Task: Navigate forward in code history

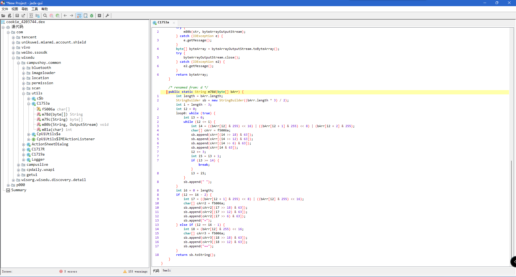Action: [x=72, y=16]
